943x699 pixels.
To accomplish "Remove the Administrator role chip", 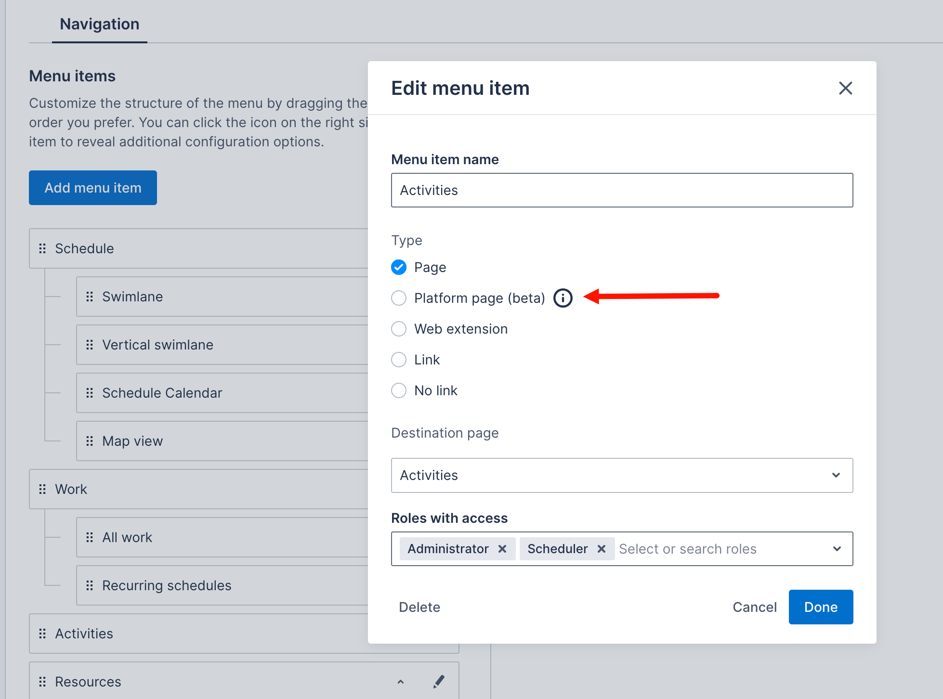I will pyautogui.click(x=502, y=549).
